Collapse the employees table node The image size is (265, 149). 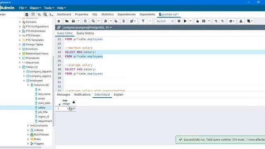click(24, 81)
